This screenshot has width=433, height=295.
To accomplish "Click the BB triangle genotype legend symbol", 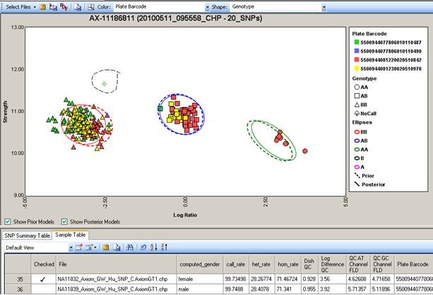I will click(x=357, y=104).
